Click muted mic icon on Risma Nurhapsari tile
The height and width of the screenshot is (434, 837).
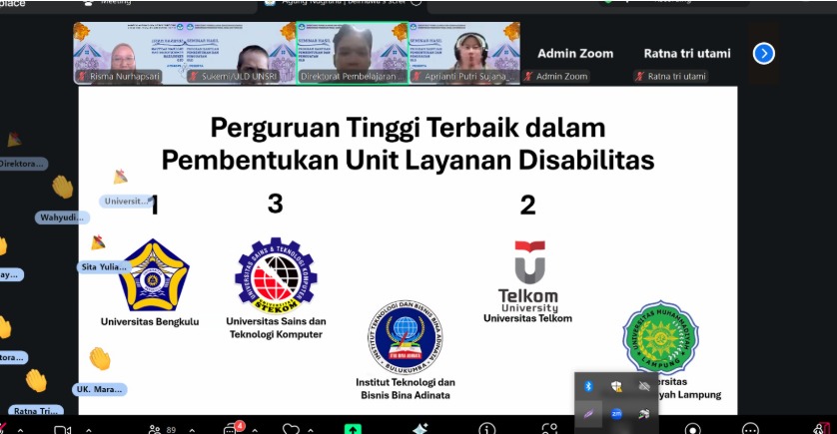coord(83,77)
